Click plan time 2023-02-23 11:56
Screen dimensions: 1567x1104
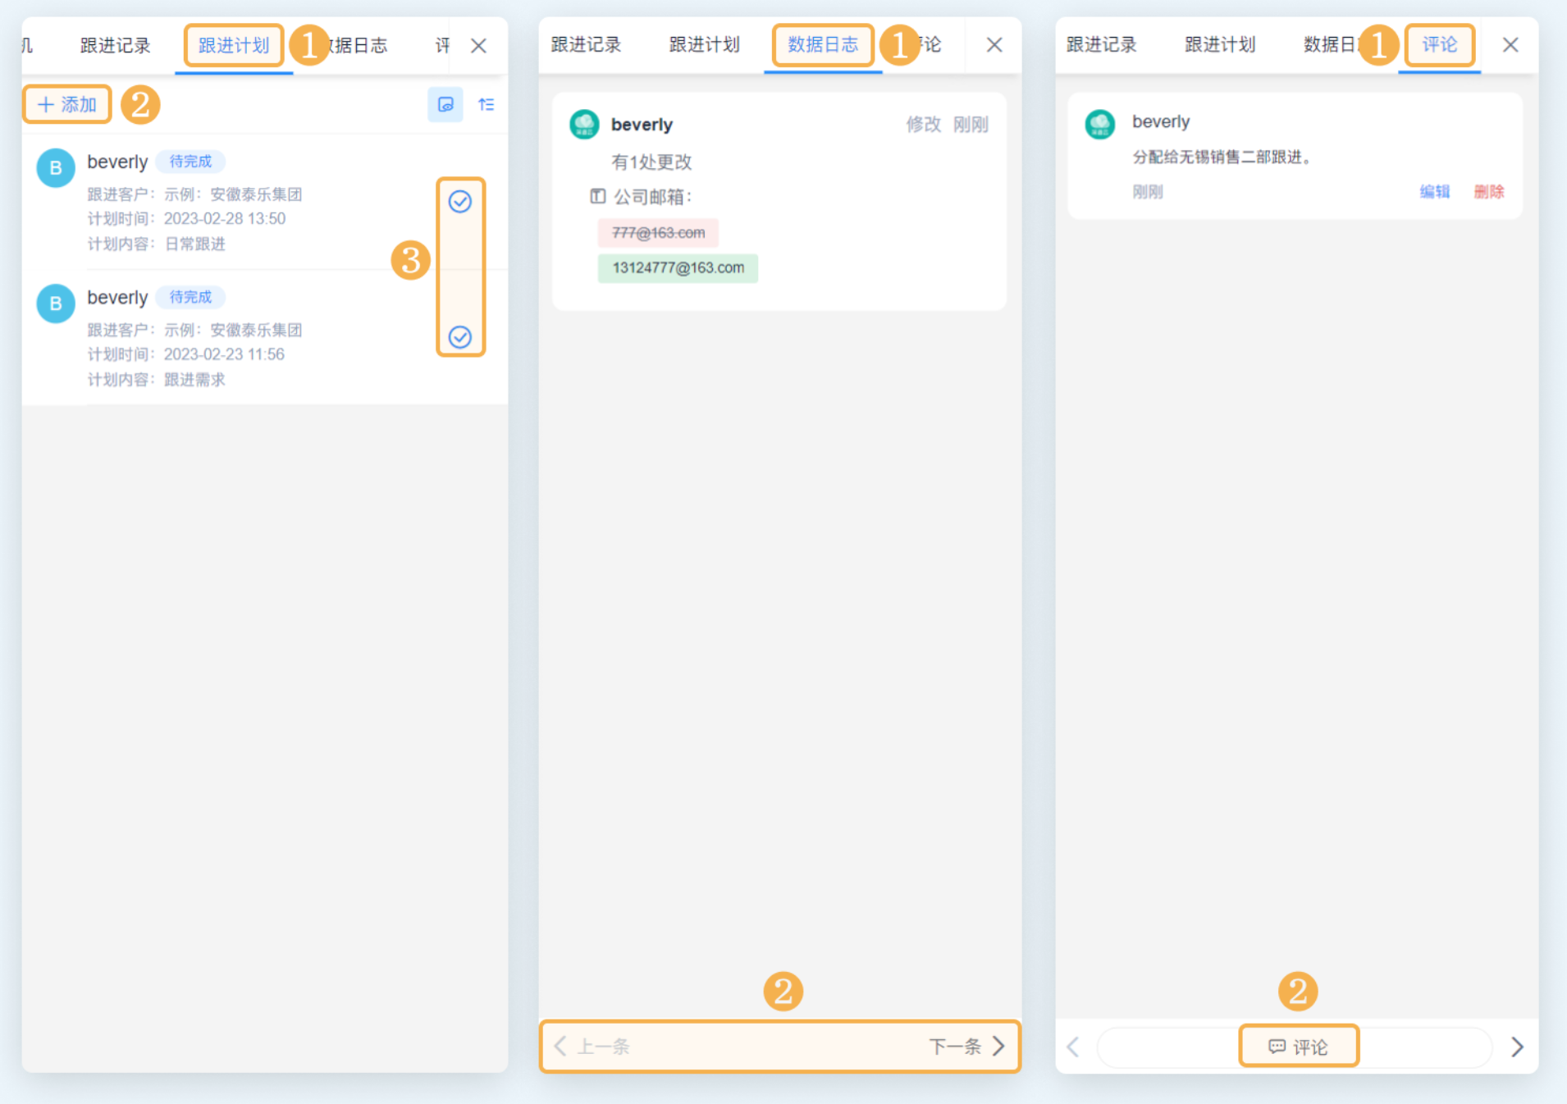tap(224, 354)
